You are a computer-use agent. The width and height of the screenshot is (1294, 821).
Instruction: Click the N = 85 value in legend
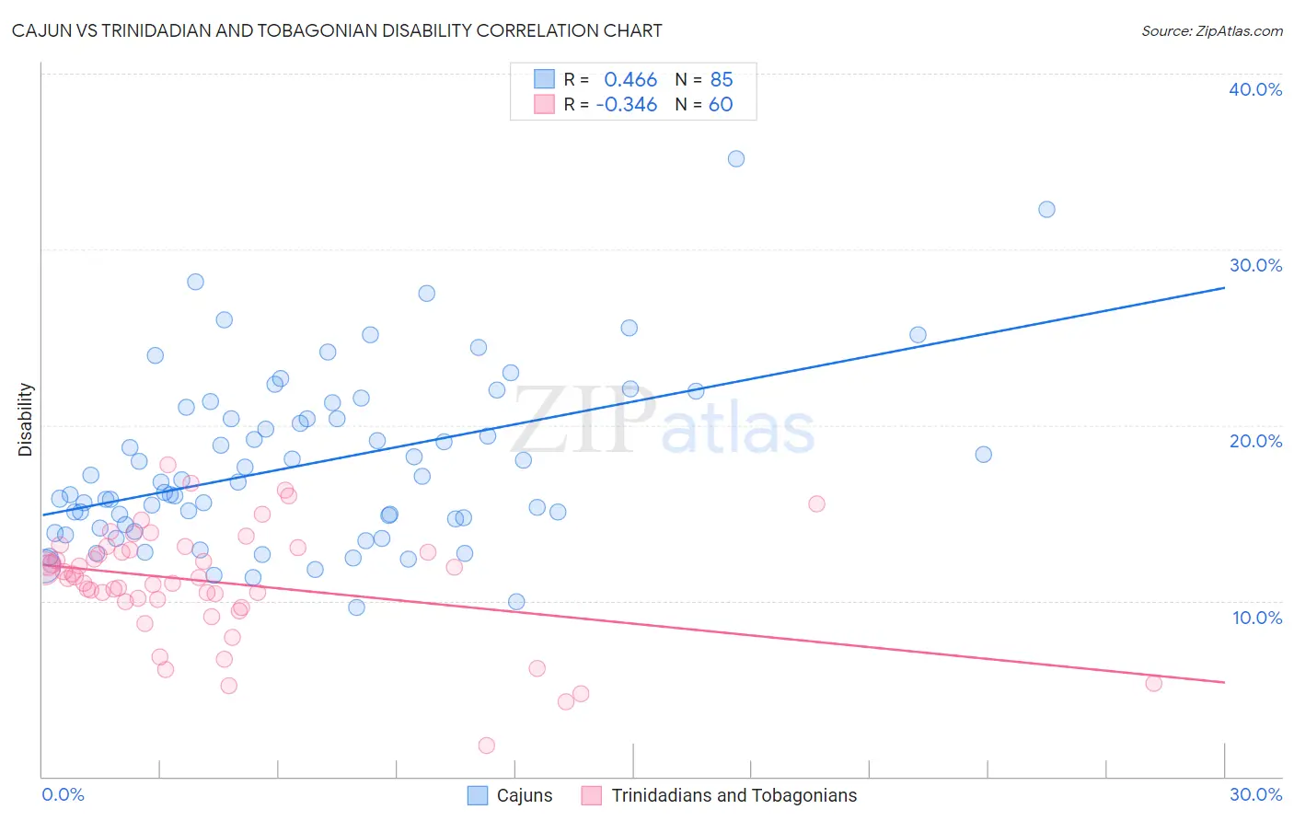click(704, 79)
